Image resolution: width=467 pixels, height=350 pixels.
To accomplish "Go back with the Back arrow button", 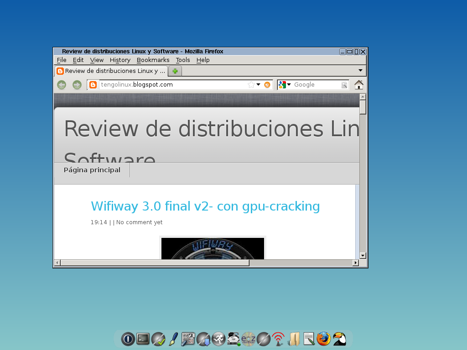I will pos(62,85).
